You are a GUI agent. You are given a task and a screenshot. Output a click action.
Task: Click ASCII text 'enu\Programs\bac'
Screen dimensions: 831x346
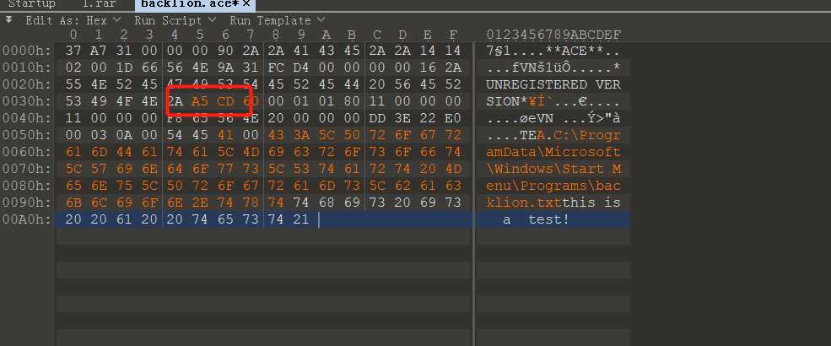tap(553, 186)
